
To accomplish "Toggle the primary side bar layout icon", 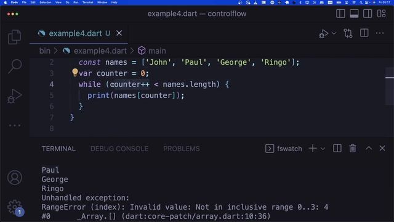I will [x=340, y=14].
